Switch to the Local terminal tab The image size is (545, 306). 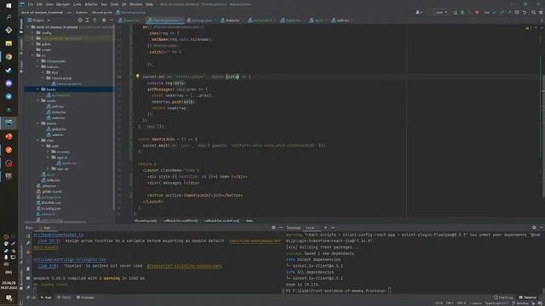(x=310, y=228)
